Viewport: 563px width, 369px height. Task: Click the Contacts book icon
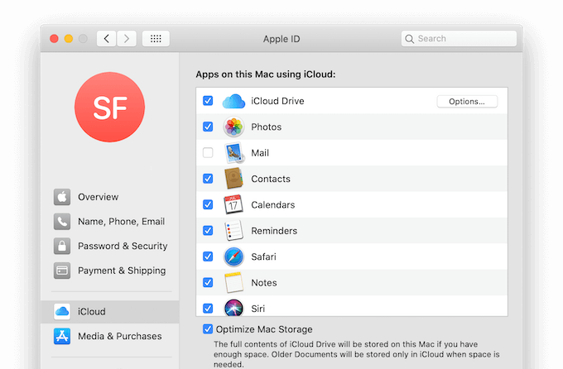pos(233,179)
